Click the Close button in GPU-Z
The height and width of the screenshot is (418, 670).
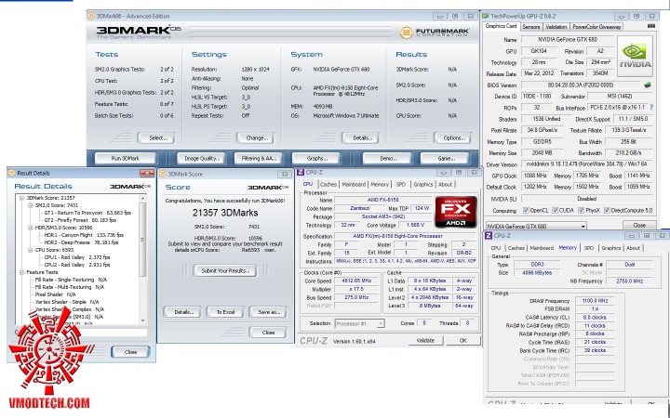tap(639, 225)
